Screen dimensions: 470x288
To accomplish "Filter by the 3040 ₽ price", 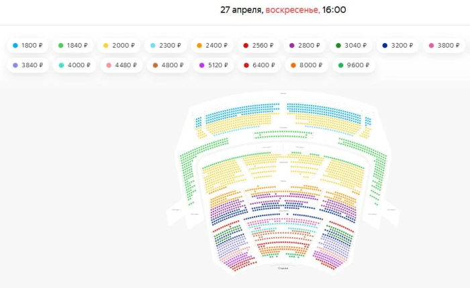I will coord(351,46).
